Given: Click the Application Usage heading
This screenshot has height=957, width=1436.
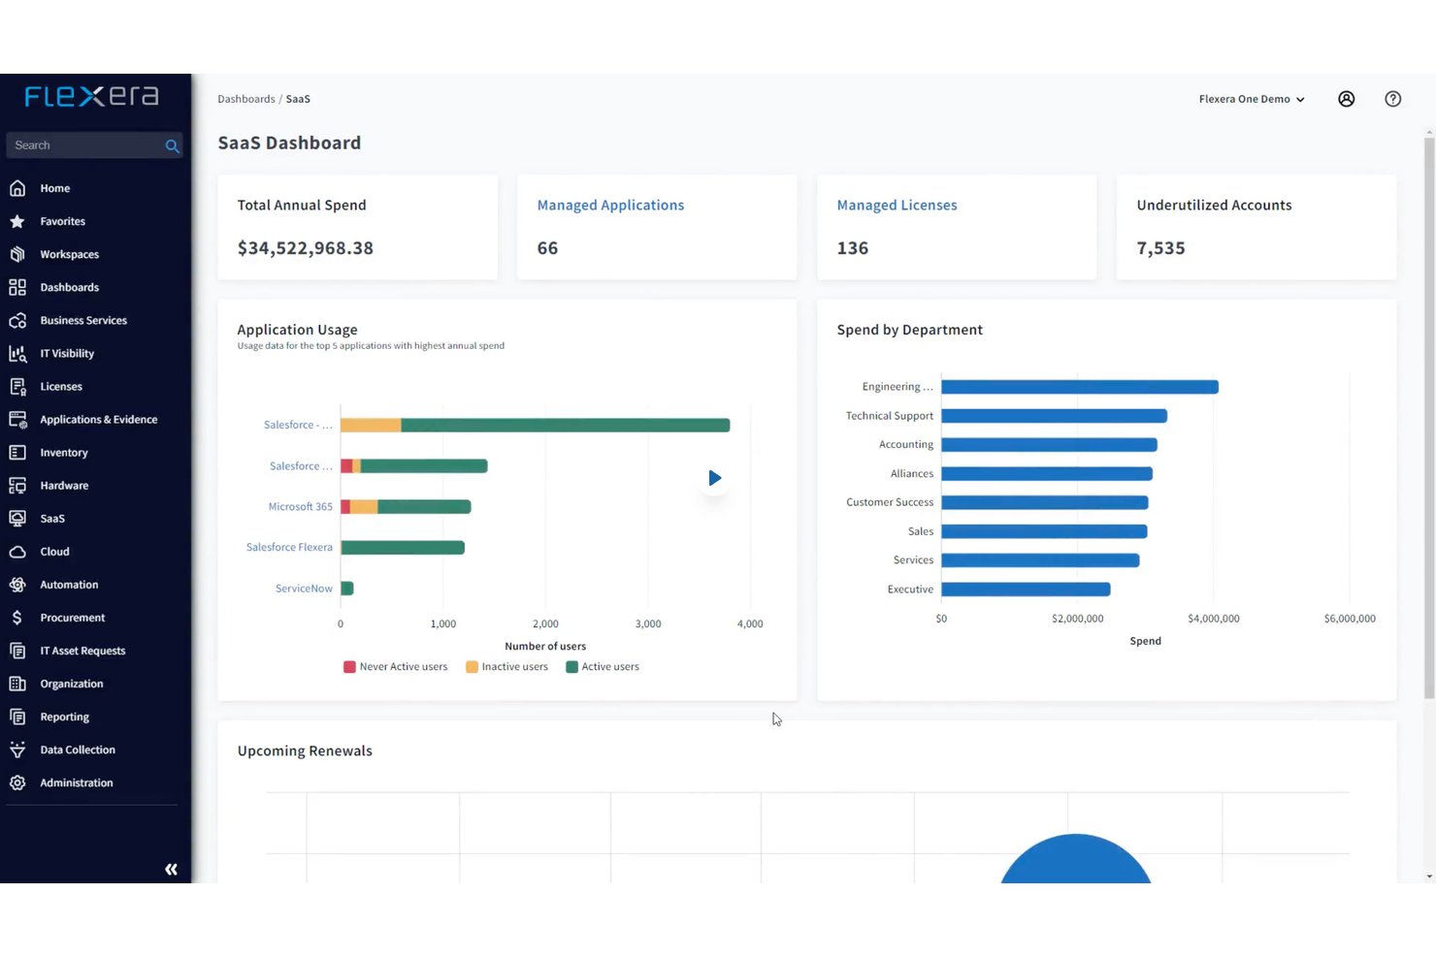Looking at the screenshot, I should pos(297,330).
